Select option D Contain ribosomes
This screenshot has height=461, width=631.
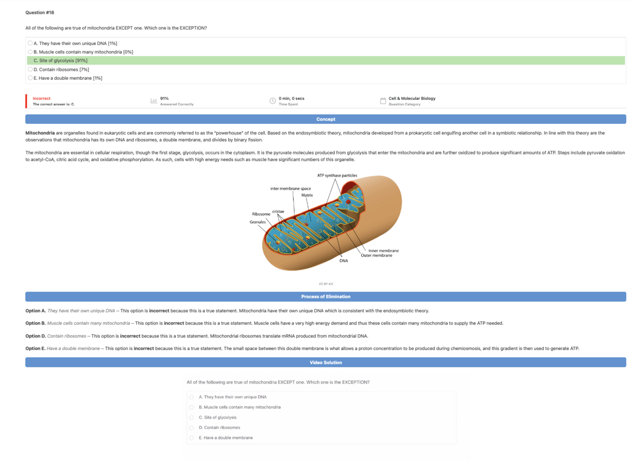coord(30,69)
